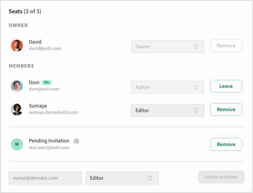Click the sumaya.demo@estii.com email address
This screenshot has width=253, height=193.
coord(53,112)
